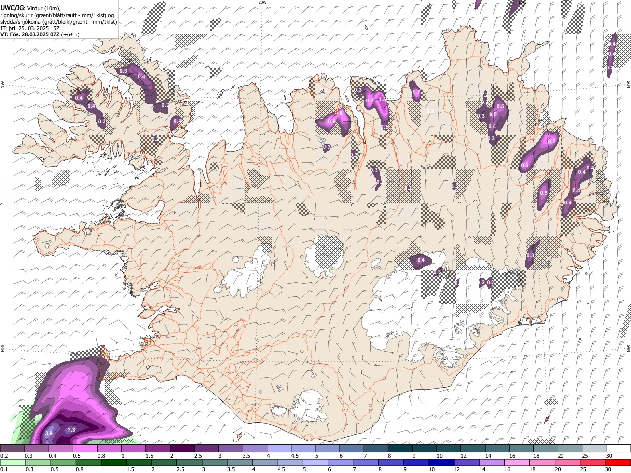This screenshot has width=631, height=473.
Task: Click the '20W' longitude label at top
Action: click(x=262, y=2)
